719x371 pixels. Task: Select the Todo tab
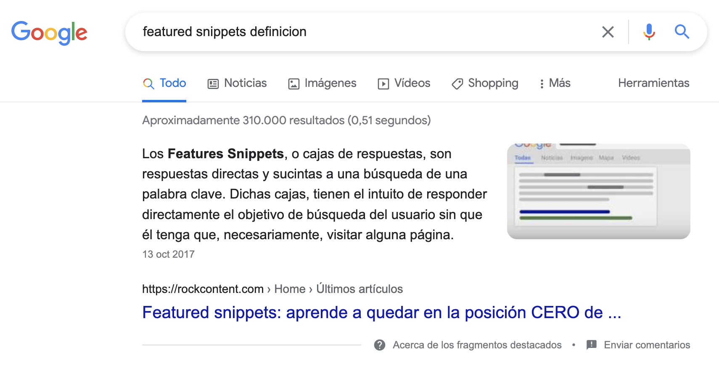pos(164,83)
